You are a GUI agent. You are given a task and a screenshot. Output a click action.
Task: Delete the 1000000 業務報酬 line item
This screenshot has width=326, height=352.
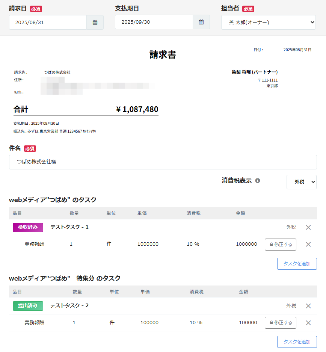point(308,244)
